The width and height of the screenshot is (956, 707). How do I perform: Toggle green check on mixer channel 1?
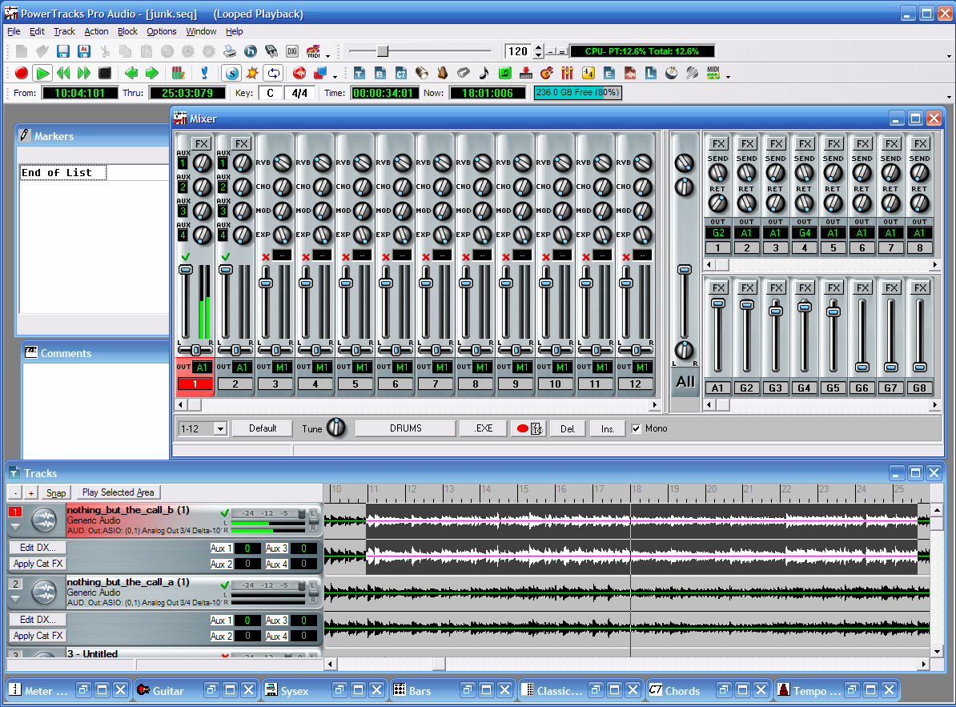coord(185,256)
